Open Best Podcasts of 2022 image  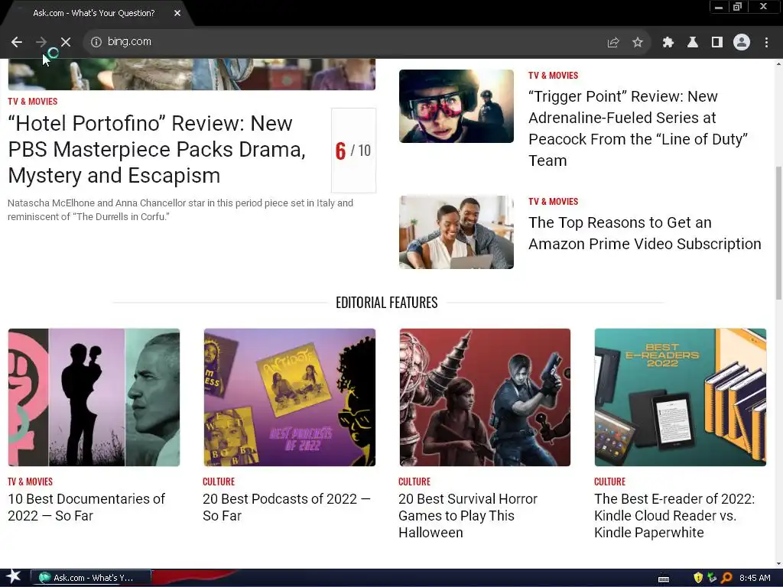[290, 397]
